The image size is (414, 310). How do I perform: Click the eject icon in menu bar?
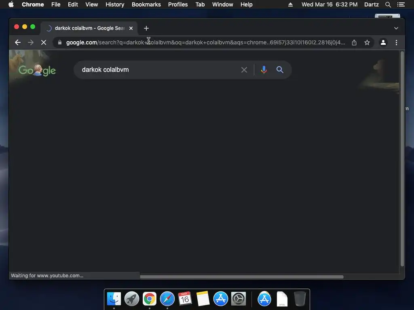290,4
